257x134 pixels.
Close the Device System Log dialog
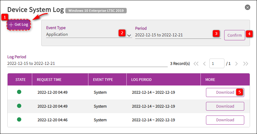248,7
